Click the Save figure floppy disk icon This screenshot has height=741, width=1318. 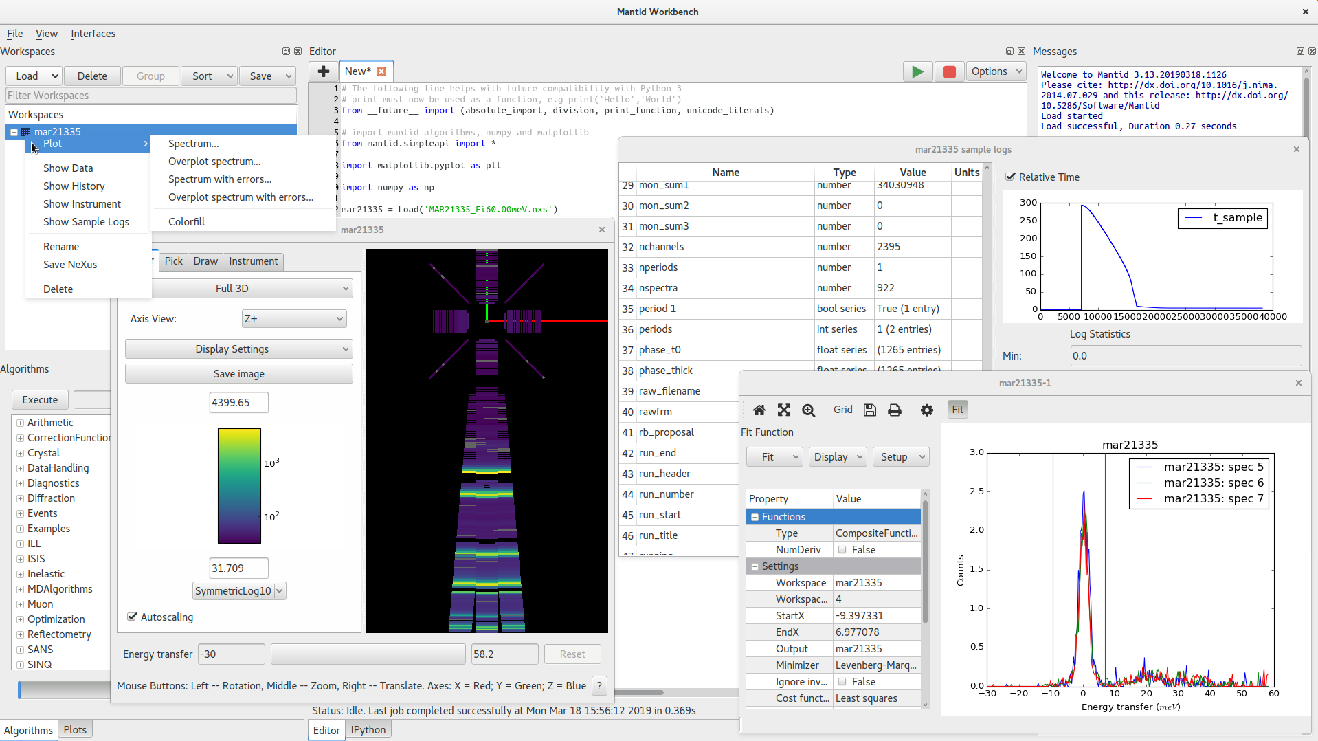(869, 410)
